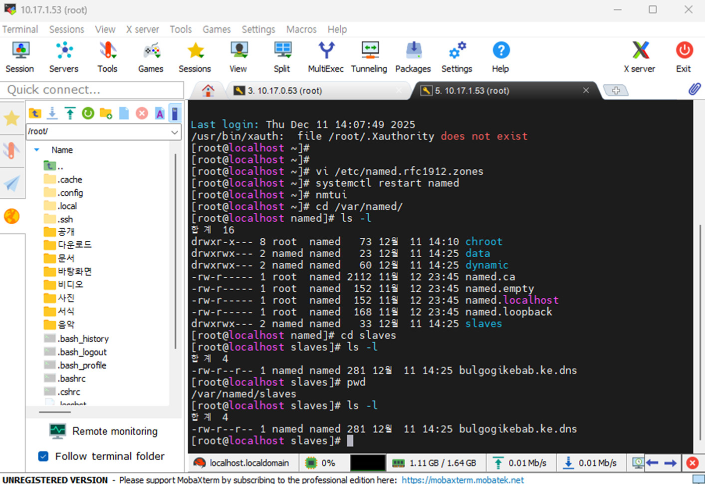The image size is (705, 484).
Task: Click the Quick connect input field
Action: [93, 90]
